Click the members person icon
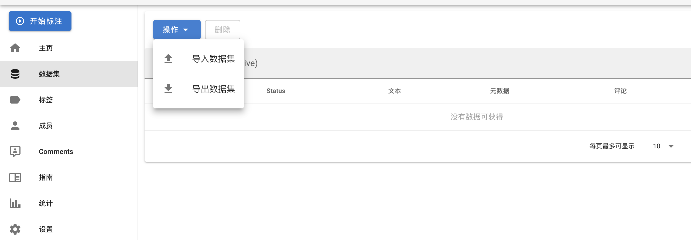 click(x=15, y=126)
